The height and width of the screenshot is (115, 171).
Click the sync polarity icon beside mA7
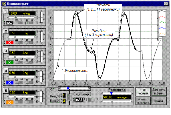85,100
